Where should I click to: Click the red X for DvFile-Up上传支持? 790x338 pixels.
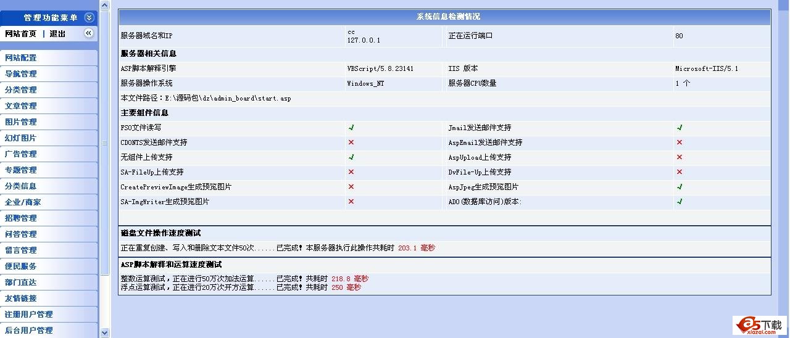coord(680,172)
